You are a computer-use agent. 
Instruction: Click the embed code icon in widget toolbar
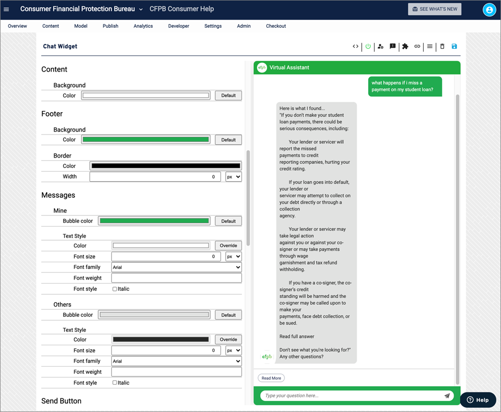(x=355, y=46)
